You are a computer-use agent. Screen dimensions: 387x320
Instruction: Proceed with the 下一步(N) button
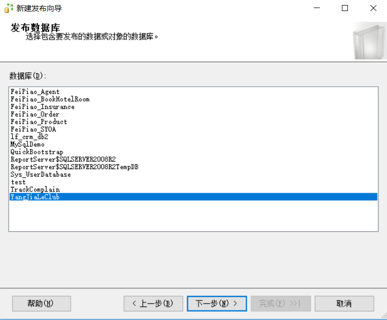[217, 303]
